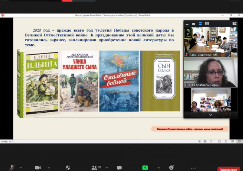The image size is (245, 171).
Task: Open the reactions smiley icon
Action: pos(171,168)
